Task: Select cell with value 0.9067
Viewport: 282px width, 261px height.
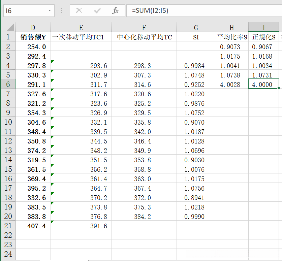Action: [264, 47]
